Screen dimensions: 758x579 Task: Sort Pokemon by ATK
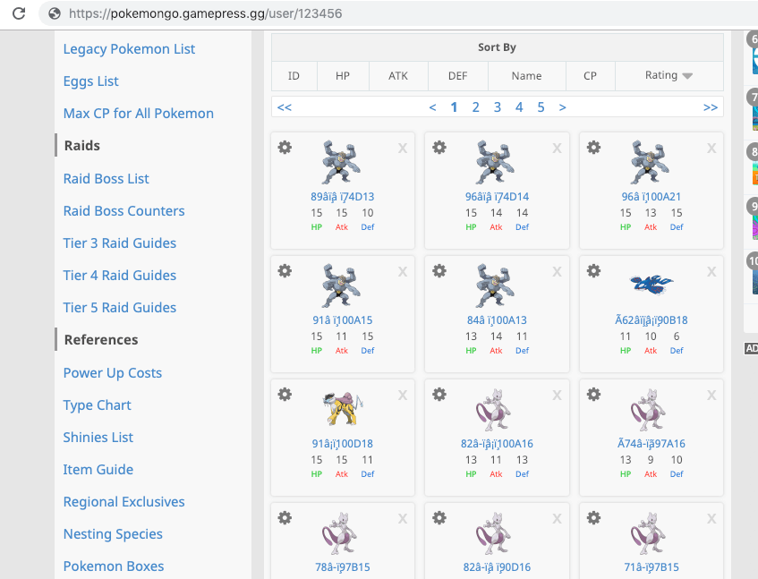tap(398, 76)
